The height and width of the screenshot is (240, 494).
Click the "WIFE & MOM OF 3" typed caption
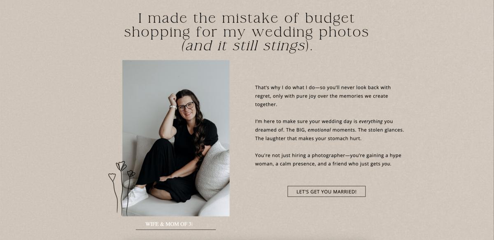click(x=168, y=224)
